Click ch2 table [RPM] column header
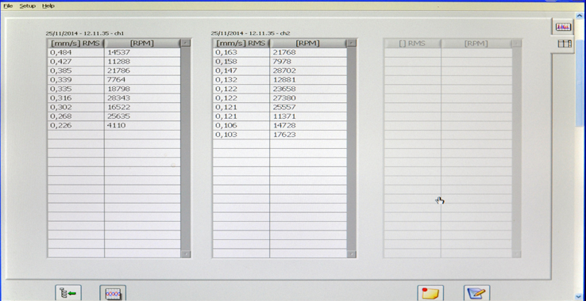Viewport: 586px width, 301px height. pos(307,44)
